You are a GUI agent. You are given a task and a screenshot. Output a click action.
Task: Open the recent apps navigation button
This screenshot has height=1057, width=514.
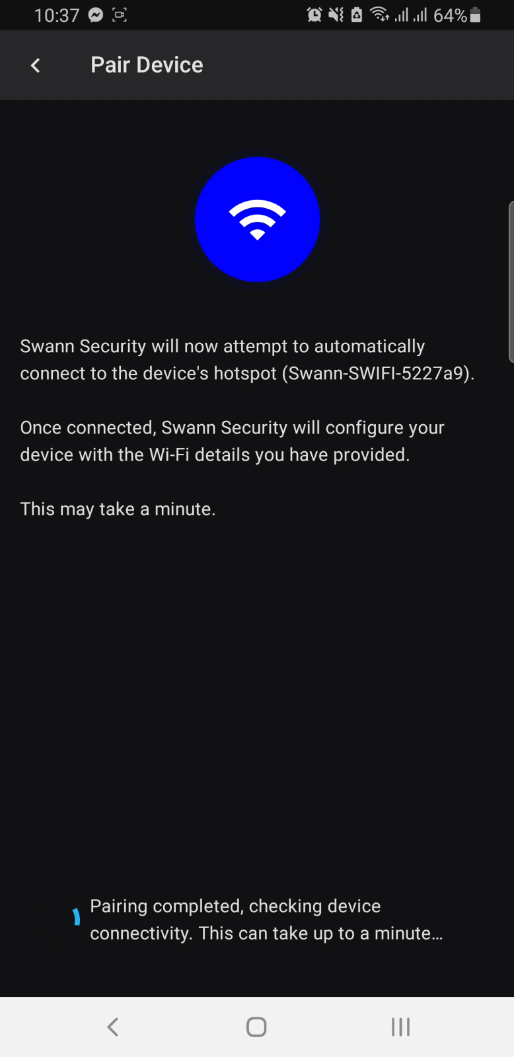[400, 1027]
